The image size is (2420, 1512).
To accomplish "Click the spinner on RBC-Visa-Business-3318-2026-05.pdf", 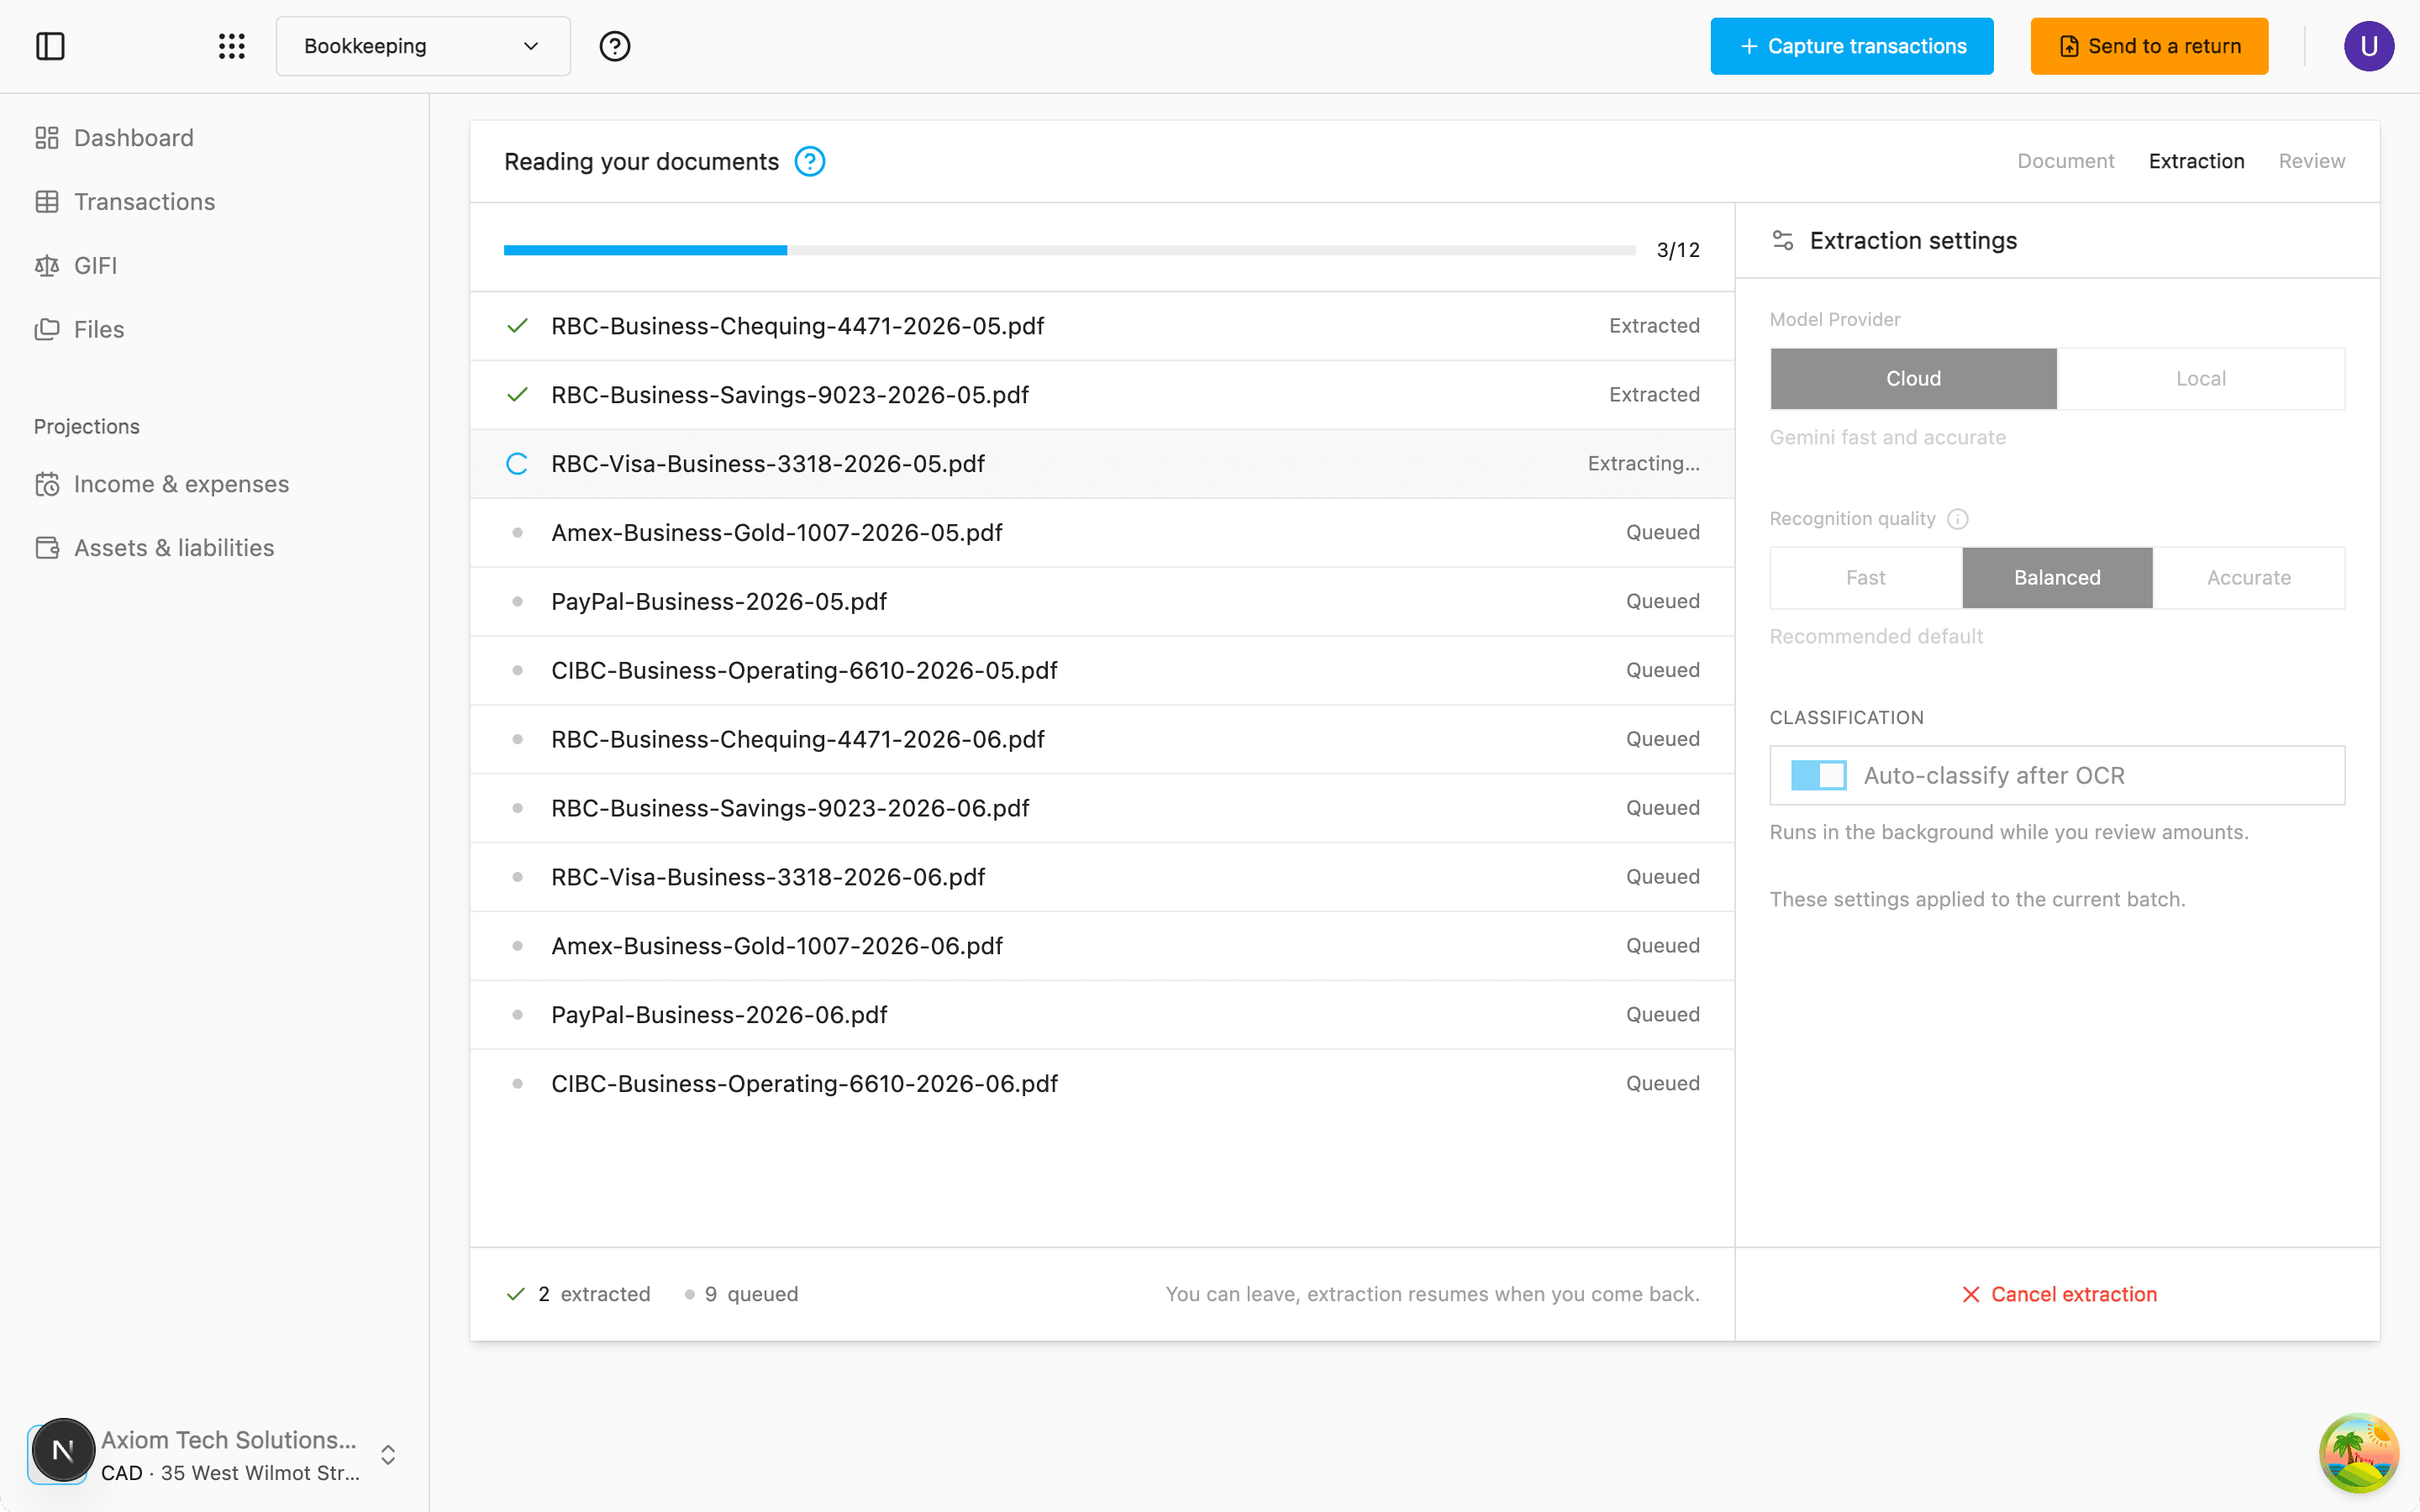I will 517,464.
